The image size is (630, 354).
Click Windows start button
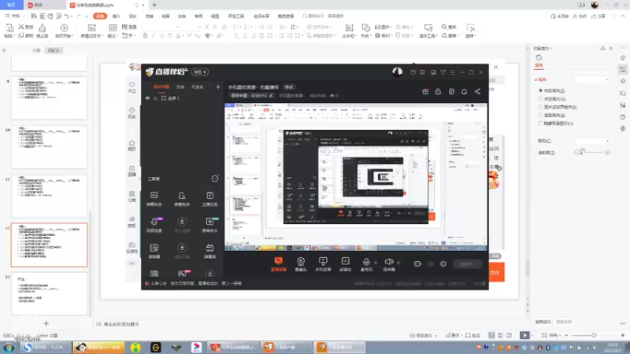[9, 347]
